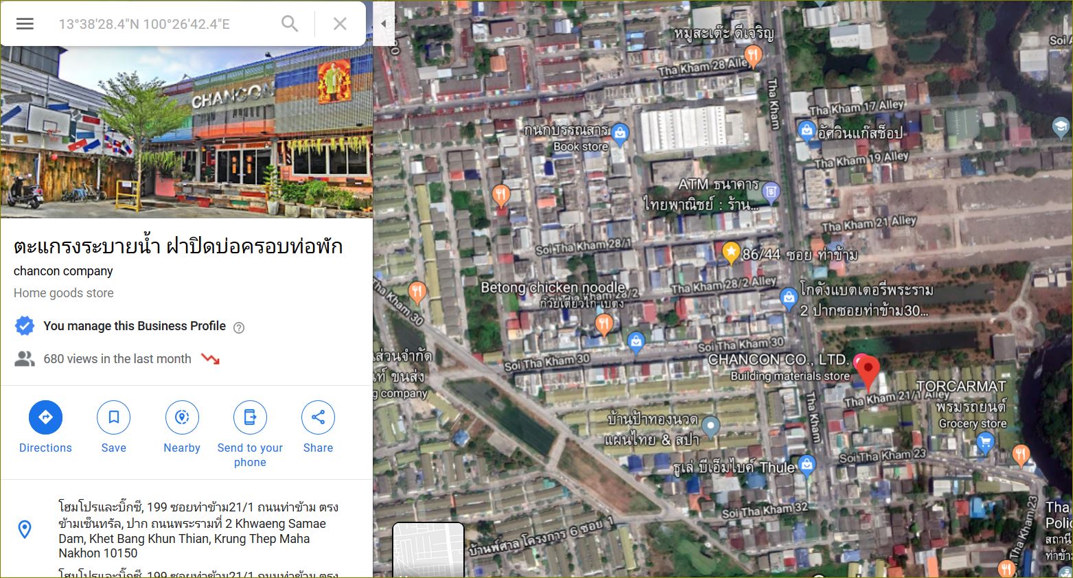This screenshot has height=578, width=1073.
Task: Click the address location pin icon
Action: point(25,529)
